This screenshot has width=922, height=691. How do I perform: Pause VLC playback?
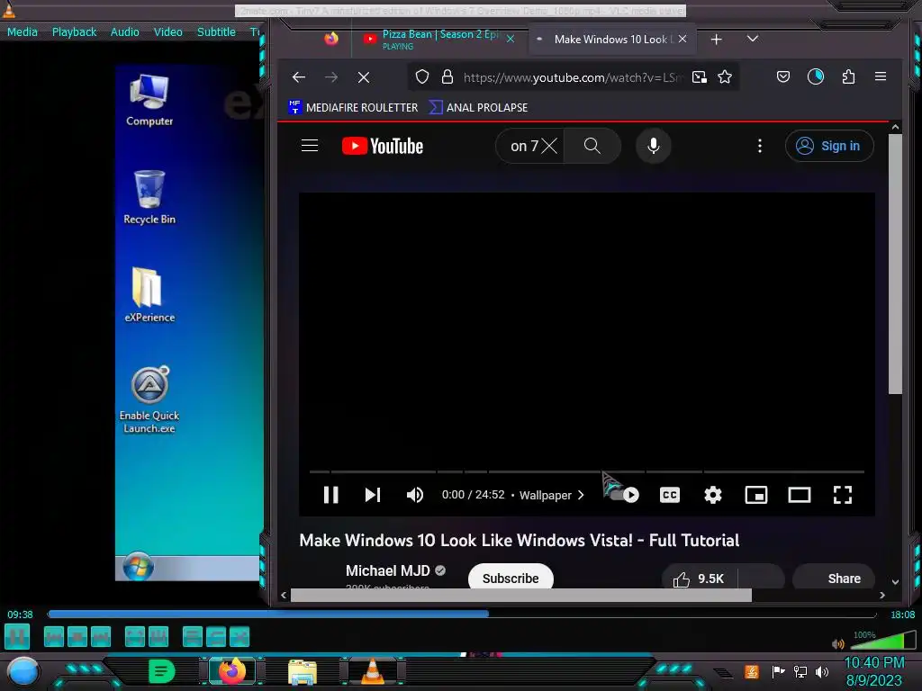click(17, 636)
